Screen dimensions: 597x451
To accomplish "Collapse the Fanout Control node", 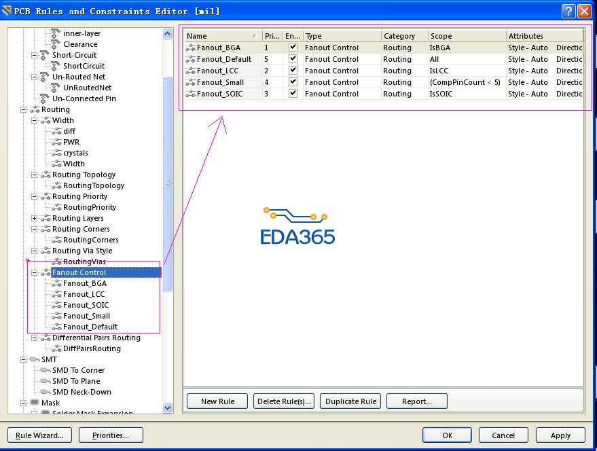I will (x=34, y=273).
